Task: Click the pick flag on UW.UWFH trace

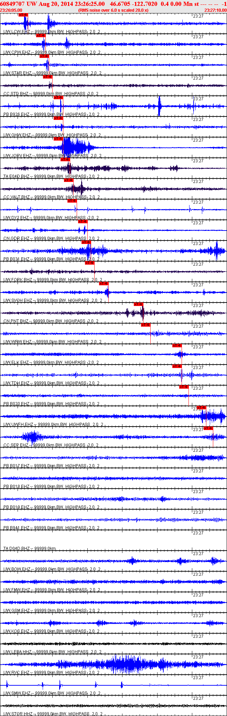Action: pyautogui.click(x=202, y=408)
